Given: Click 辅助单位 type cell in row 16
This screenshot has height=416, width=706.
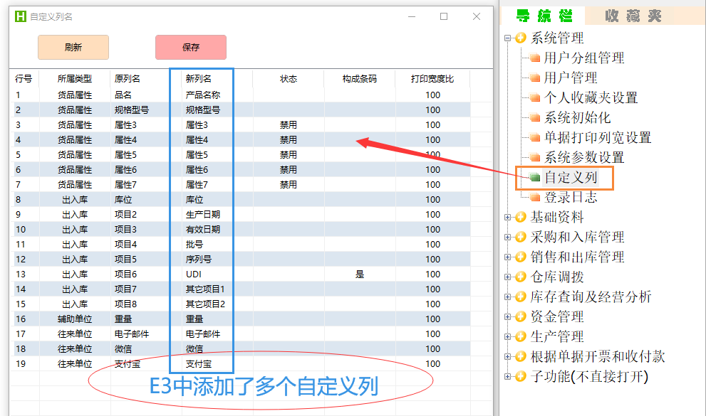Looking at the screenshot, I should [75, 319].
